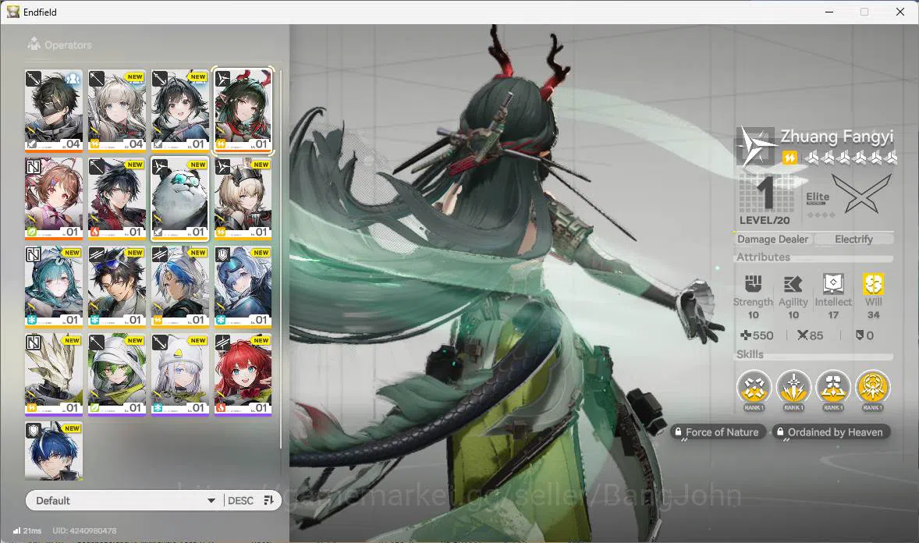
Task: Pick the black-haired operator in red jacket
Action: coord(117,198)
